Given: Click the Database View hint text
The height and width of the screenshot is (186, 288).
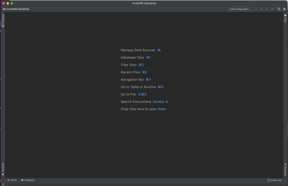Looking at the screenshot, I should pyautogui.click(x=132, y=57).
